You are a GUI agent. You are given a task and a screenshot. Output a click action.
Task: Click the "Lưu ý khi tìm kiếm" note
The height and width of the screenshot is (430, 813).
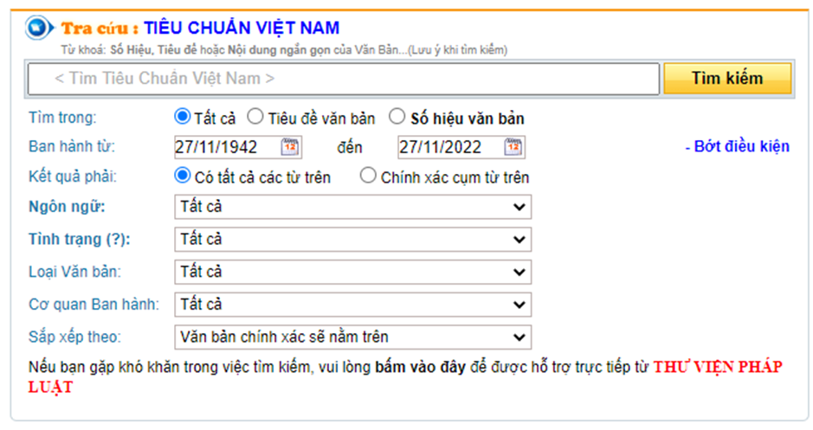point(458,50)
